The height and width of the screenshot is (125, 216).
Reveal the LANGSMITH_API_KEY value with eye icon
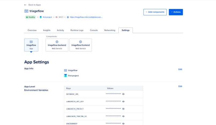tap(124, 101)
